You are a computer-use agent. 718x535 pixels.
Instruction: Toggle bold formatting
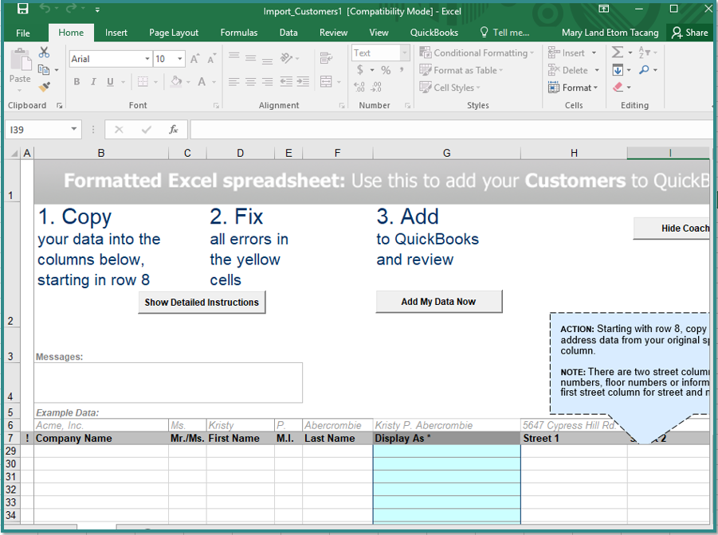pos(77,82)
